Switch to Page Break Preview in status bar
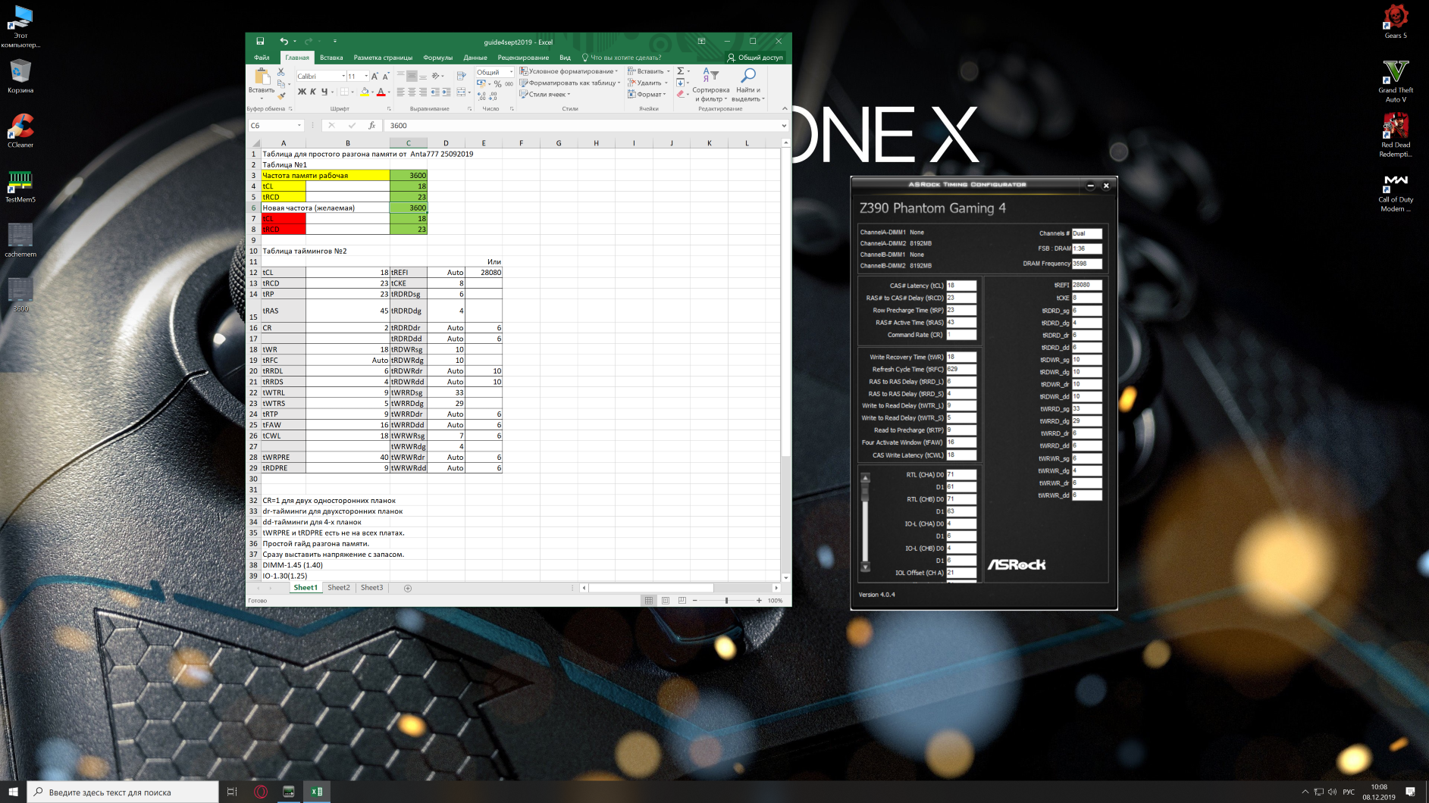 point(682,601)
